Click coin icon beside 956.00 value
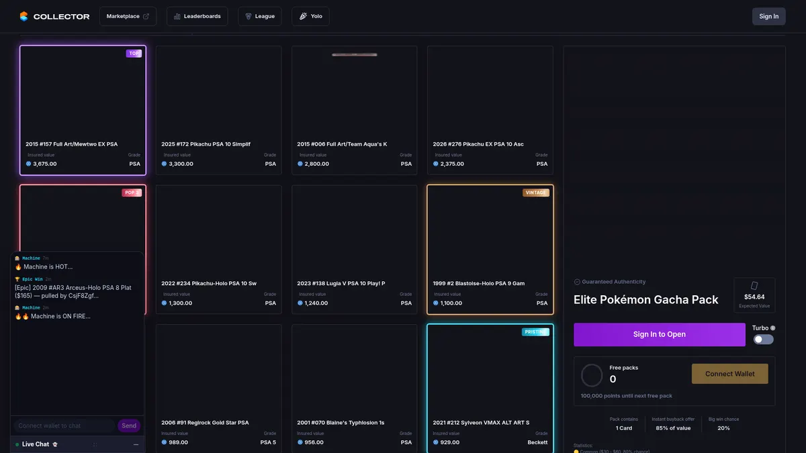 click(300, 442)
